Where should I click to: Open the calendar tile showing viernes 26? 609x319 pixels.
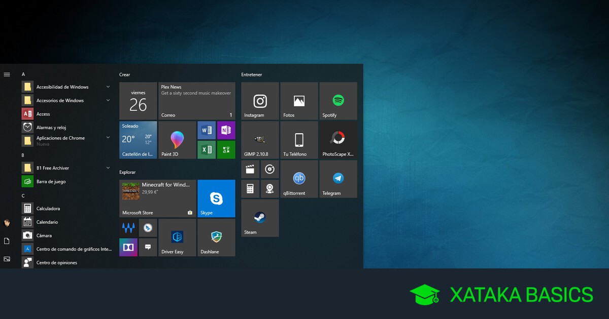pyautogui.click(x=138, y=101)
